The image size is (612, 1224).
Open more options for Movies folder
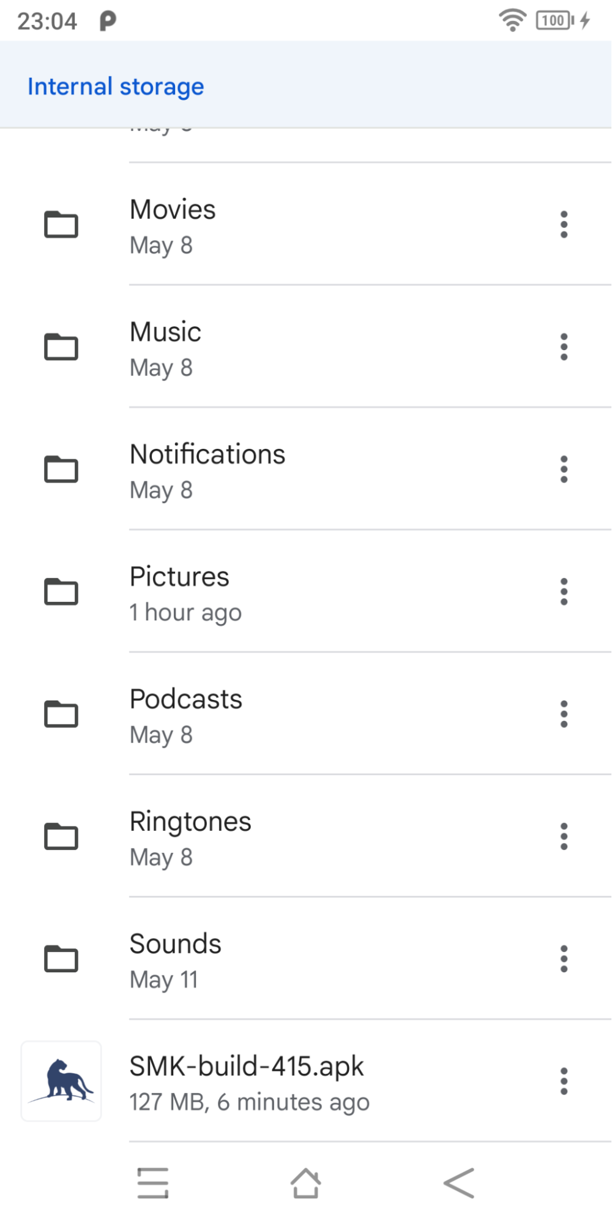tap(564, 225)
